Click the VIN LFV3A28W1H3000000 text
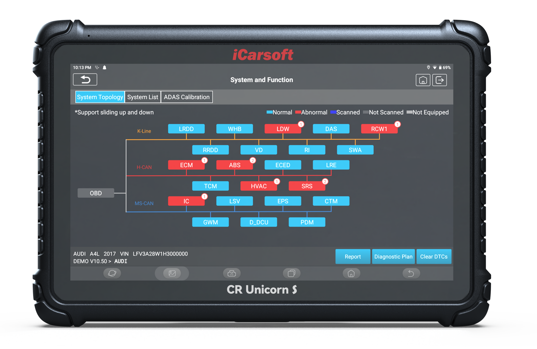Image resolution: width=537 pixels, height=349 pixels. [x=154, y=254]
